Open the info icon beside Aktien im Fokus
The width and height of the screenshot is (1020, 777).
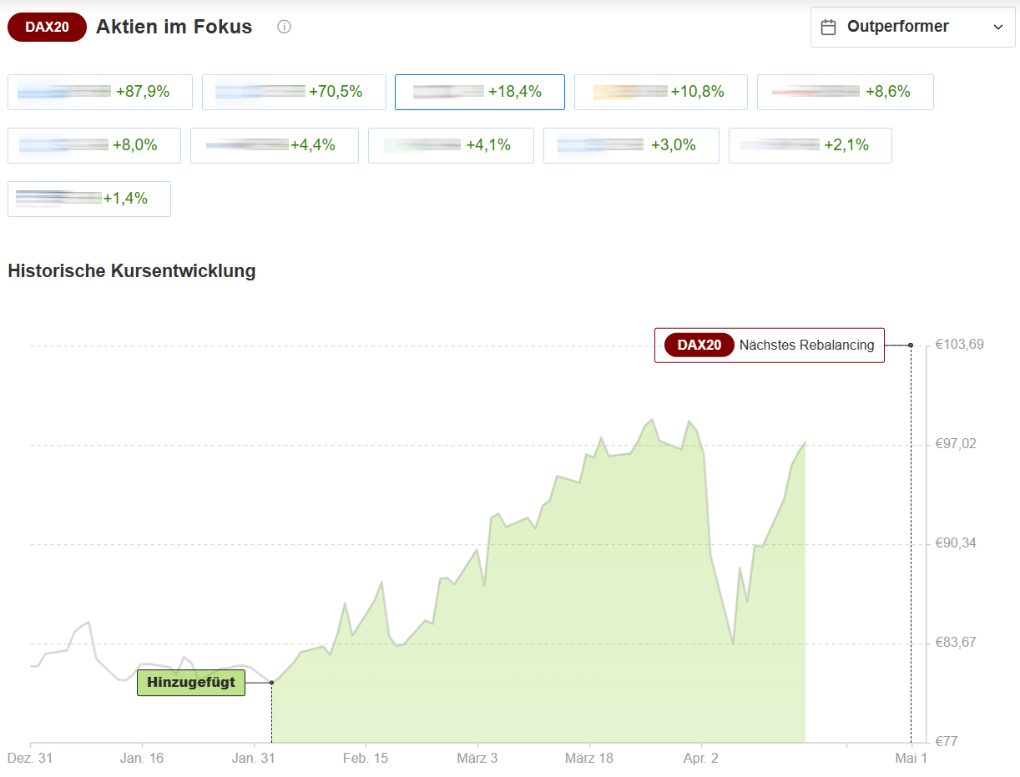pyautogui.click(x=284, y=27)
